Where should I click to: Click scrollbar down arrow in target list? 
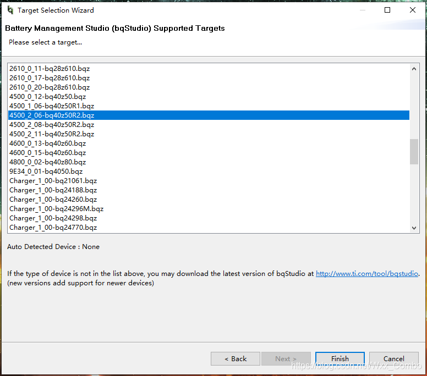point(414,228)
